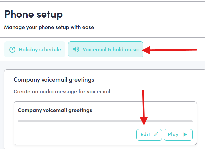Open the Holiday schedule tab

coord(35,50)
